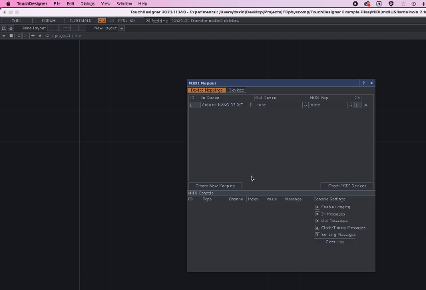Click the Arduino NANO 33 IoT In Device field
The height and width of the screenshot is (290, 426).
pyautogui.click(x=224, y=105)
